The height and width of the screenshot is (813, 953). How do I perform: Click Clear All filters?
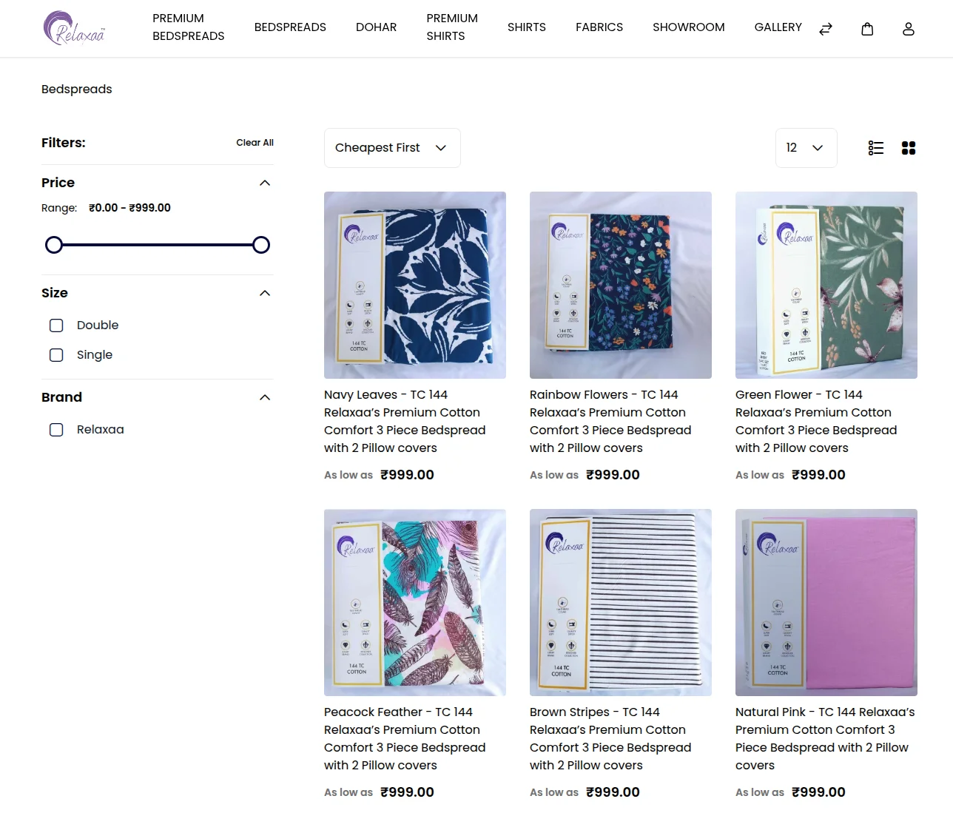[x=255, y=143]
